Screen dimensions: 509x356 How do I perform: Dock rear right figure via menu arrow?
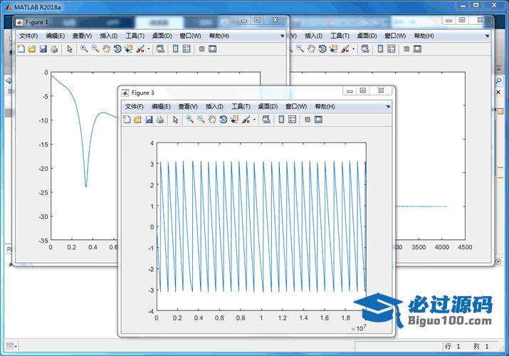(x=487, y=36)
